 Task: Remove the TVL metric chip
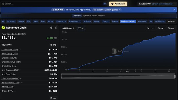point(83,28)
